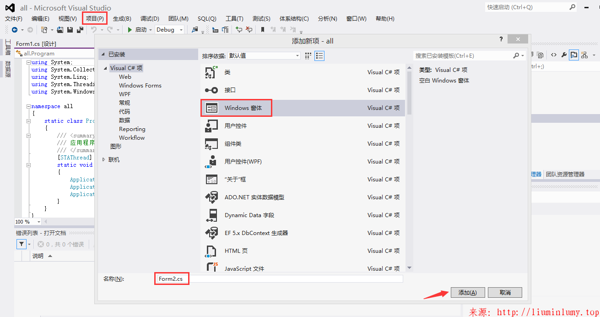Click the single floppy disk save icon
This screenshot has height=317, width=600.
tap(70, 30)
